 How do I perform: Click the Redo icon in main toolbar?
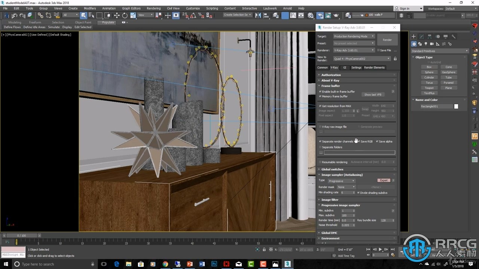[x=22, y=15]
